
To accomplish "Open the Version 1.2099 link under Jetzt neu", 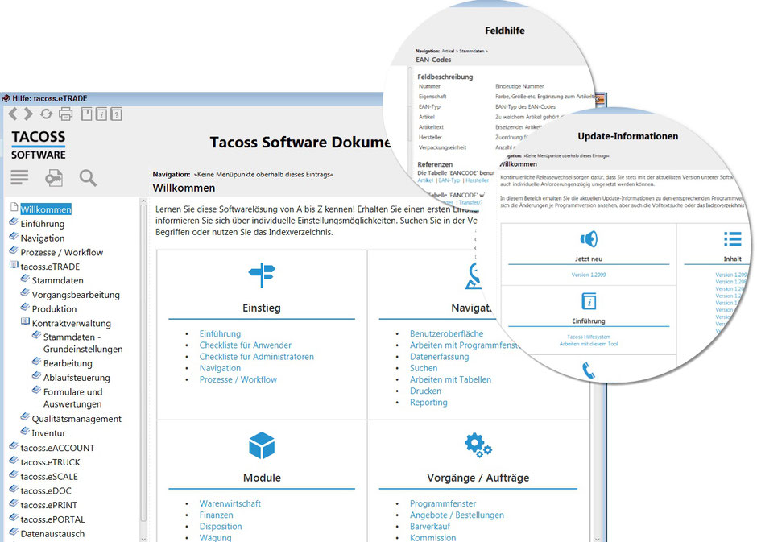I will pos(589,275).
